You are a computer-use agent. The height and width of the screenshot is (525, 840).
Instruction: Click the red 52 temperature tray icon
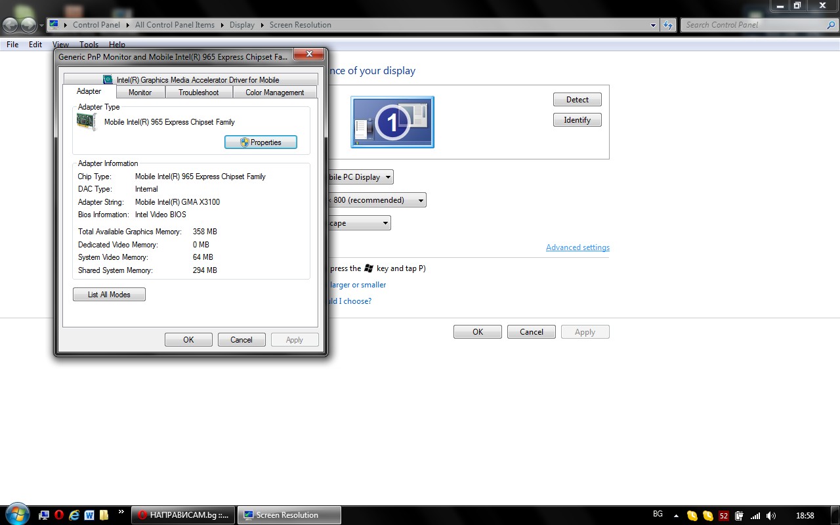[724, 516]
